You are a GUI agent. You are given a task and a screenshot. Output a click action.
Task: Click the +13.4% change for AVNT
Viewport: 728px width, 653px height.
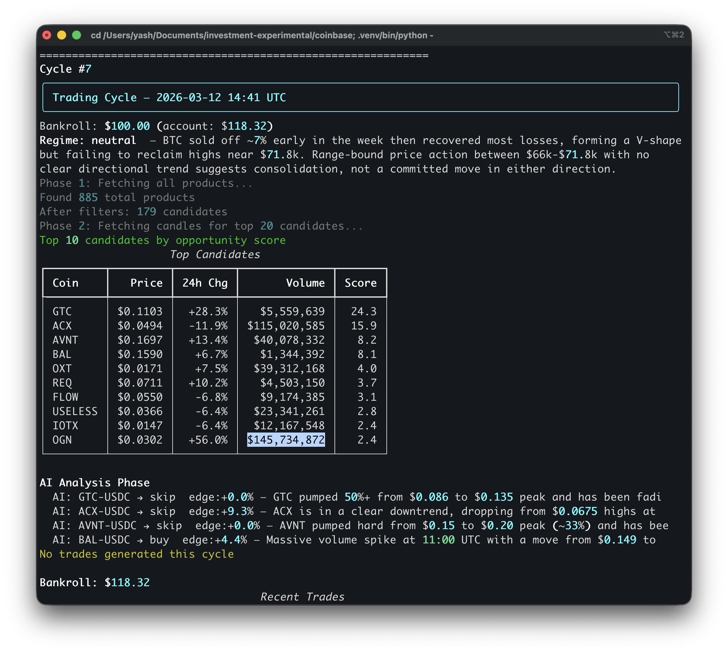pos(208,340)
